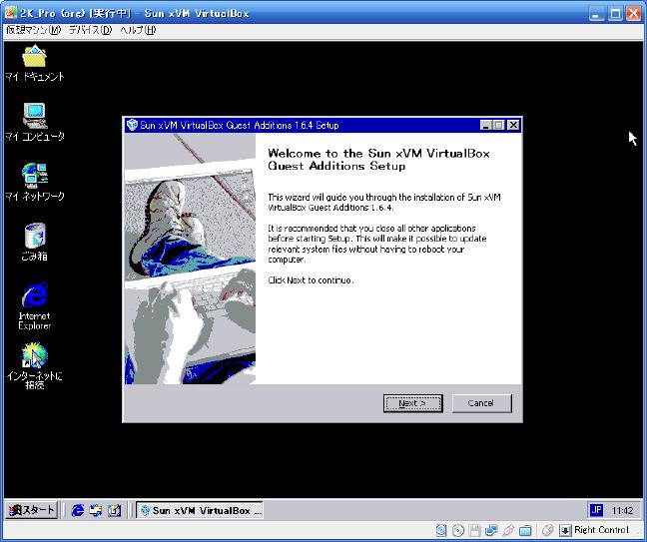647x542 pixels.
Task: Click the wizard's side banner image
Action: pyautogui.click(x=191, y=259)
